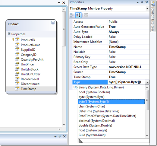Select the Time Stamp property row
Viewport: 157px width, 146px height.
111,77
